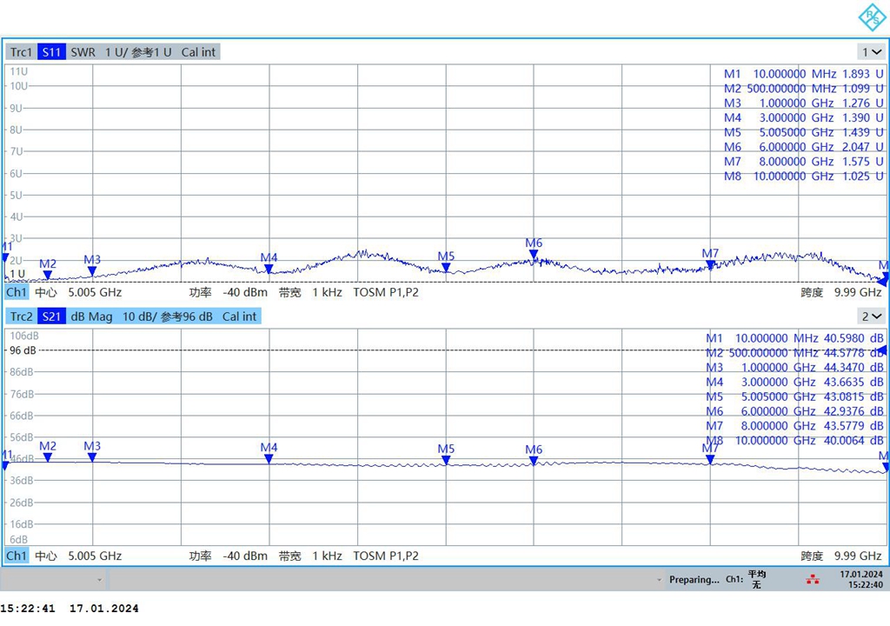This screenshot has height=626, width=890.
Task: Select marker M5 on the S11 diagram
Action: pyautogui.click(x=446, y=268)
